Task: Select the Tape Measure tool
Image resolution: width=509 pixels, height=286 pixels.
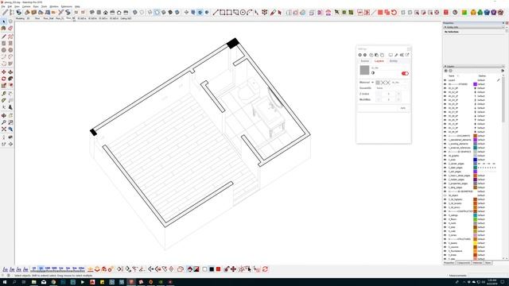Action: [x=3, y=94]
